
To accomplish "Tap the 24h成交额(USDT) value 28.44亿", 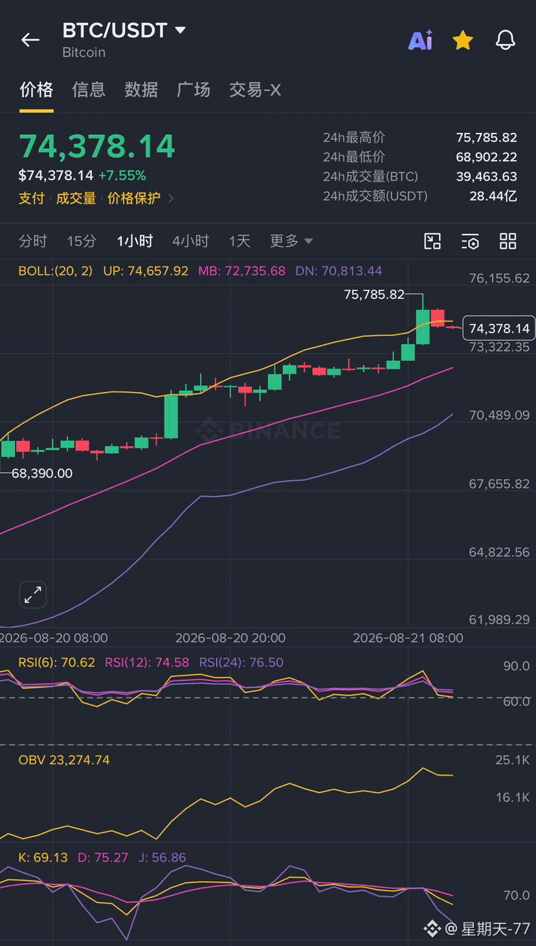I will click(x=493, y=196).
